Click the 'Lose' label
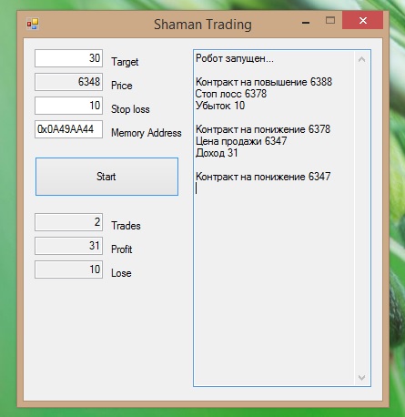405x417 pixels. 121,273
